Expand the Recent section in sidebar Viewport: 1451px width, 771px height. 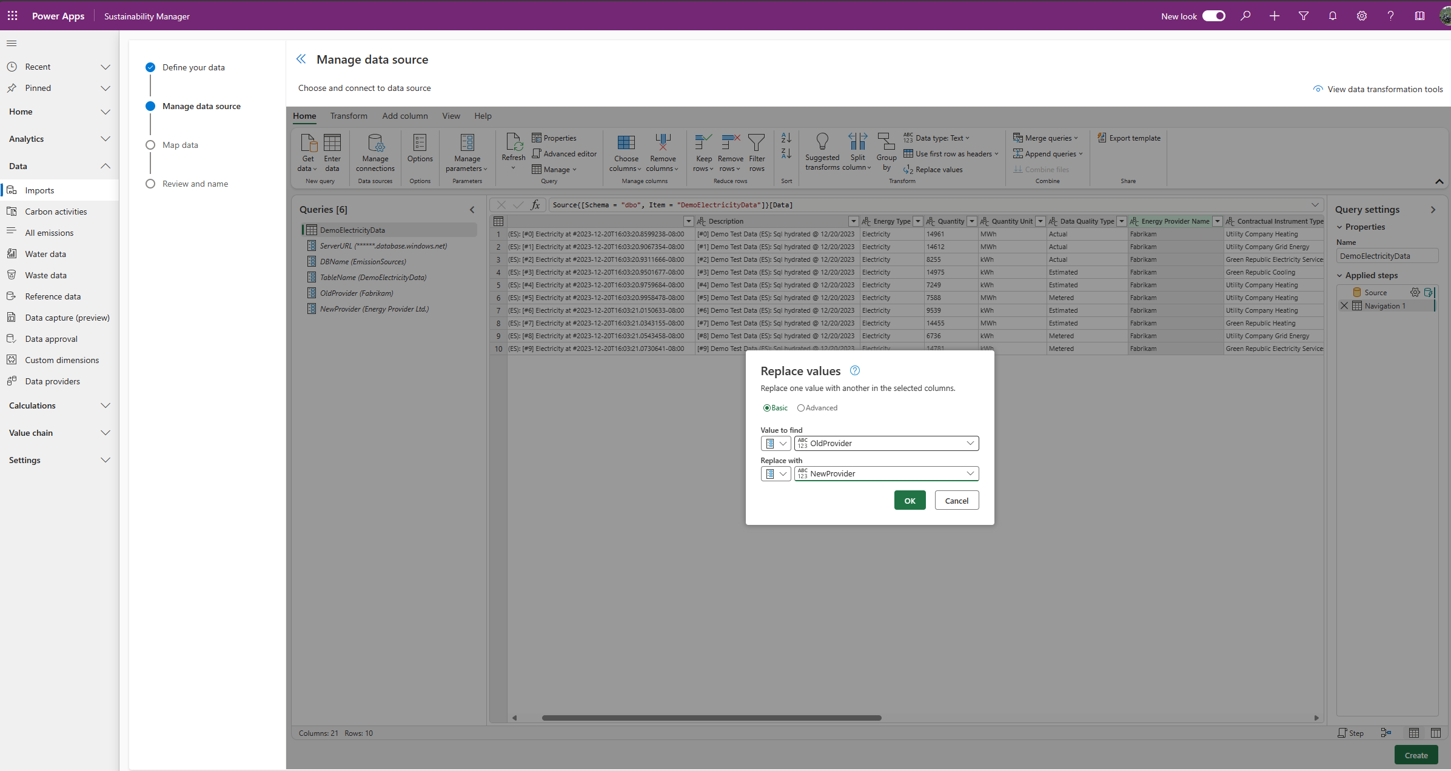(x=106, y=67)
